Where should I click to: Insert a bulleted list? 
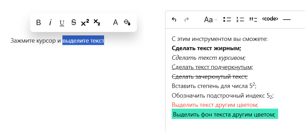(227, 19)
